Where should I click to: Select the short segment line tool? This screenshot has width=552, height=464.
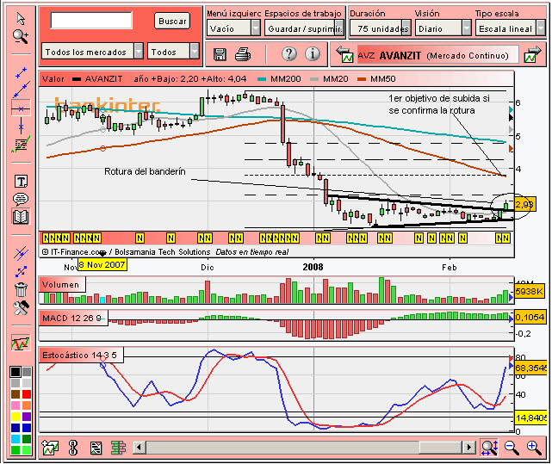tap(22, 72)
